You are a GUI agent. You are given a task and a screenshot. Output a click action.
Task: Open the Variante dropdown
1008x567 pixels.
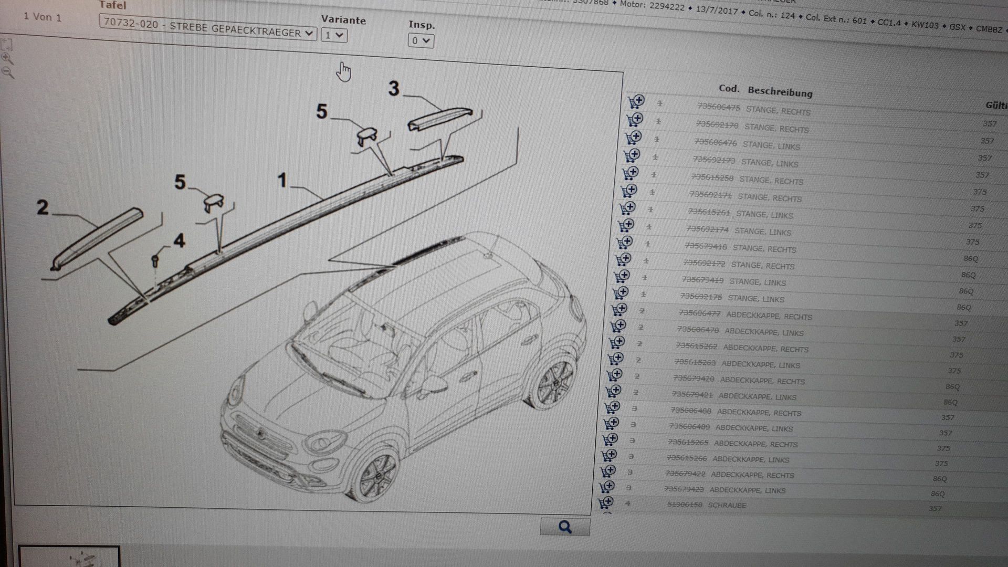[334, 35]
